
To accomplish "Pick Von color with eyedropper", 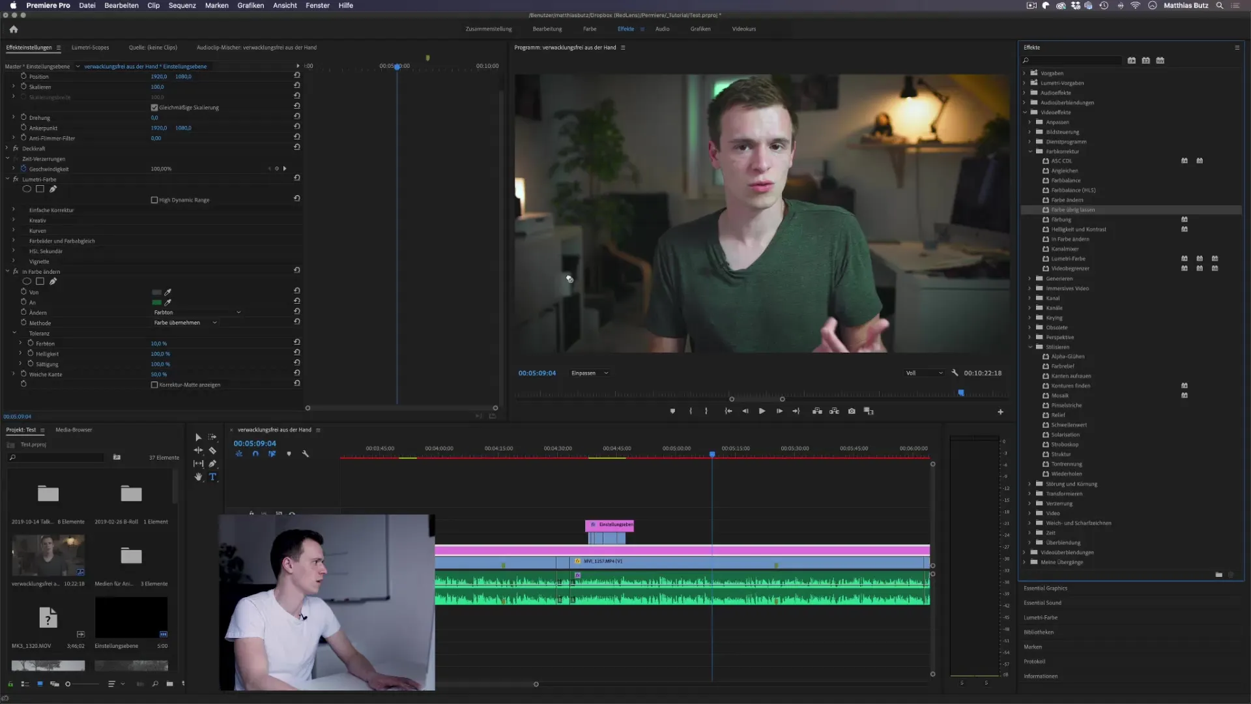I will [167, 292].
